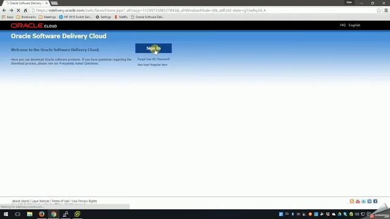Click the Chrome profile name button

coord(349,2)
